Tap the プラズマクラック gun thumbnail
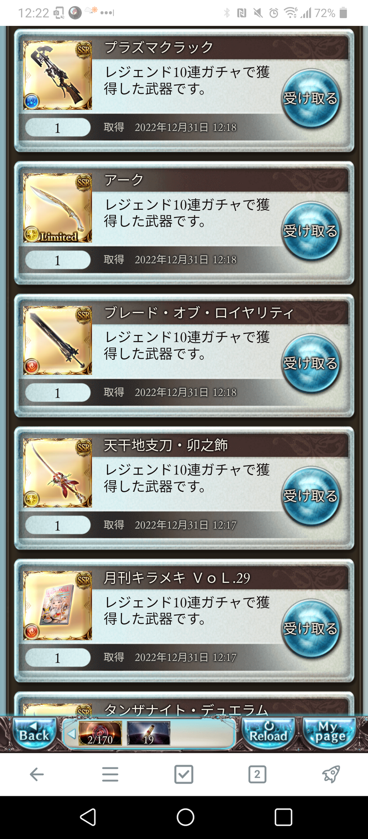Image resolution: width=368 pixels, height=839 pixels. tap(57, 75)
